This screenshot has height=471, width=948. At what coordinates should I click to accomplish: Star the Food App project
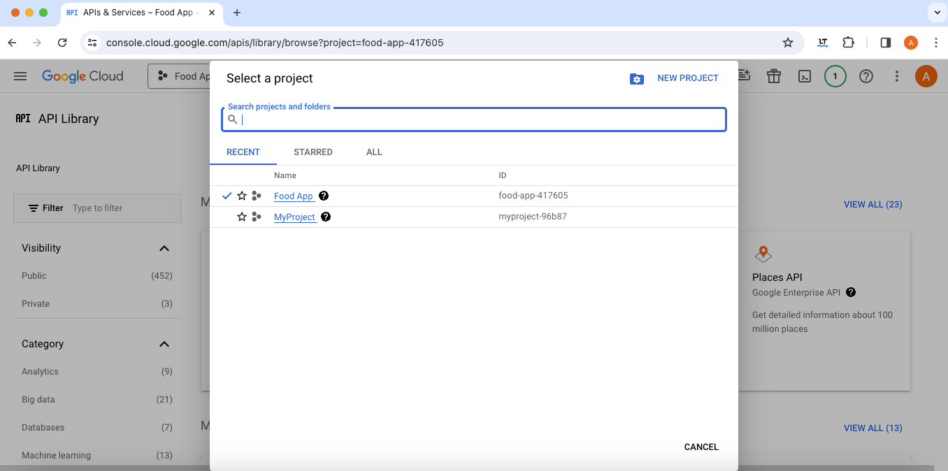(x=241, y=196)
